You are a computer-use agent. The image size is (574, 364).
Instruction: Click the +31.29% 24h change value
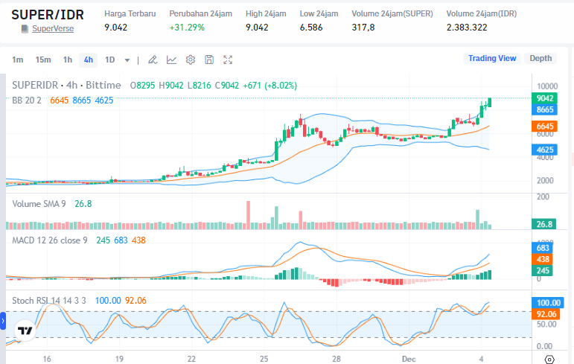click(x=187, y=28)
